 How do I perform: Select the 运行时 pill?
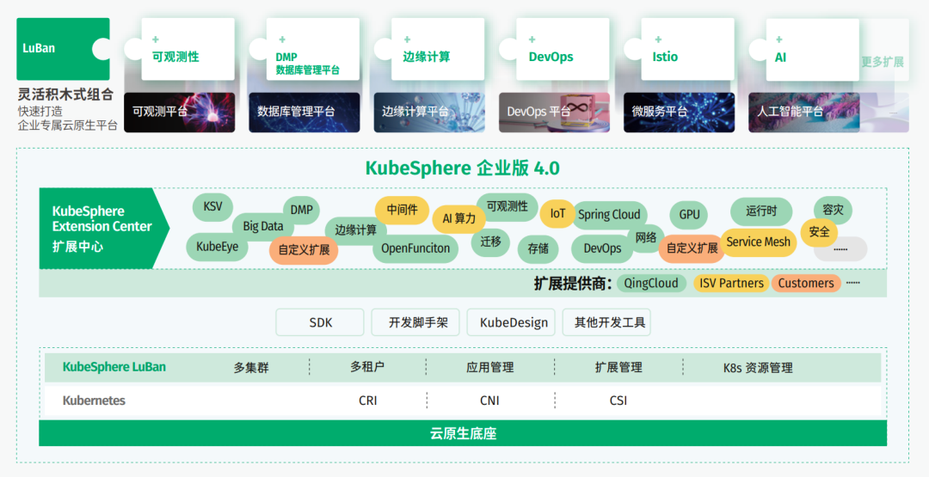pyautogui.click(x=761, y=211)
